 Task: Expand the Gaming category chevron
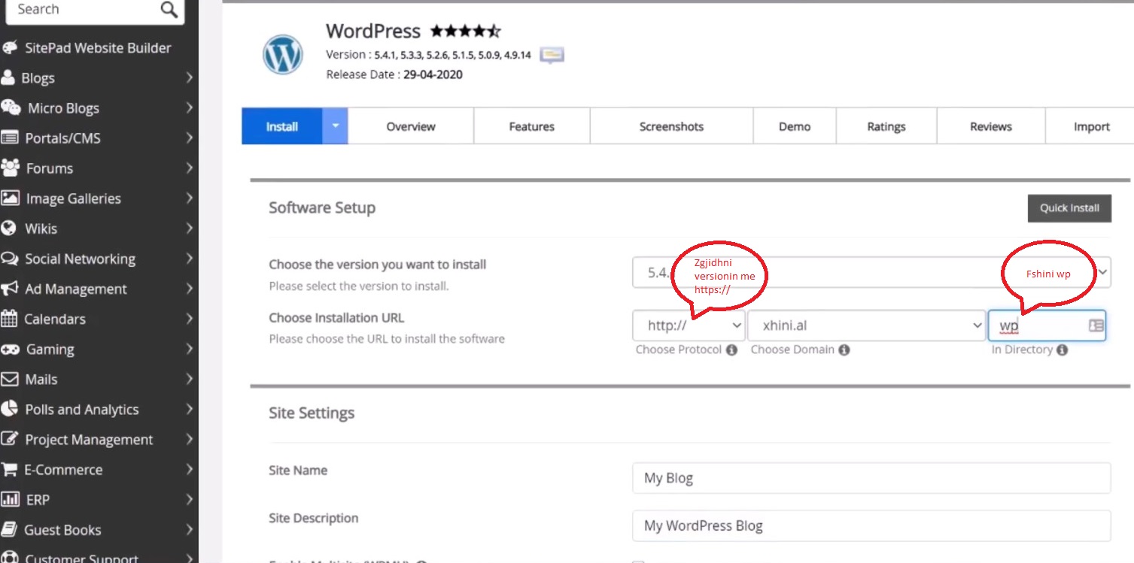click(189, 349)
